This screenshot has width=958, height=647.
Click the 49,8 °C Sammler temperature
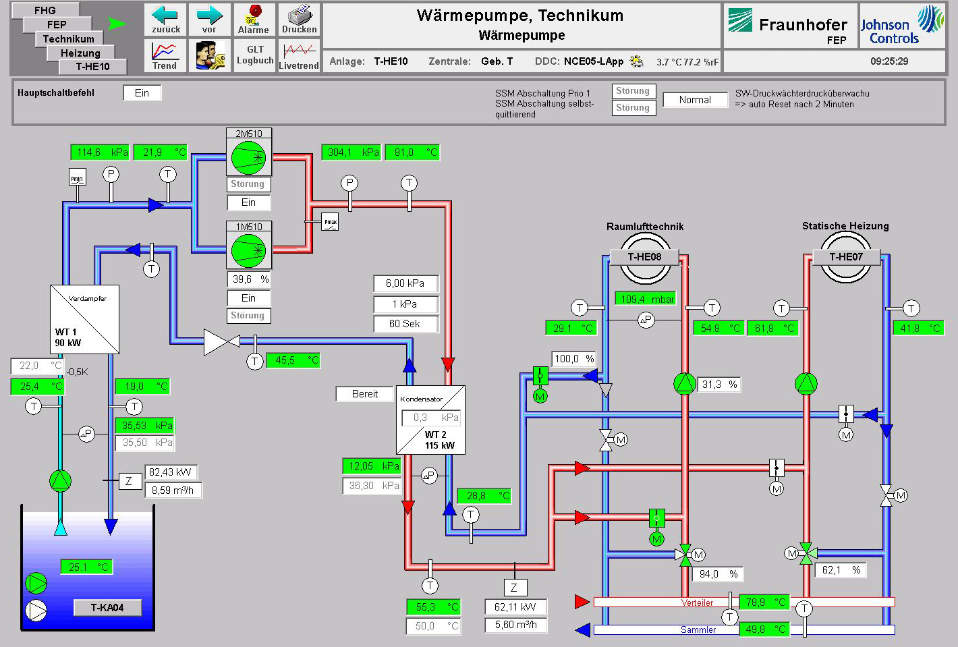coord(763,629)
